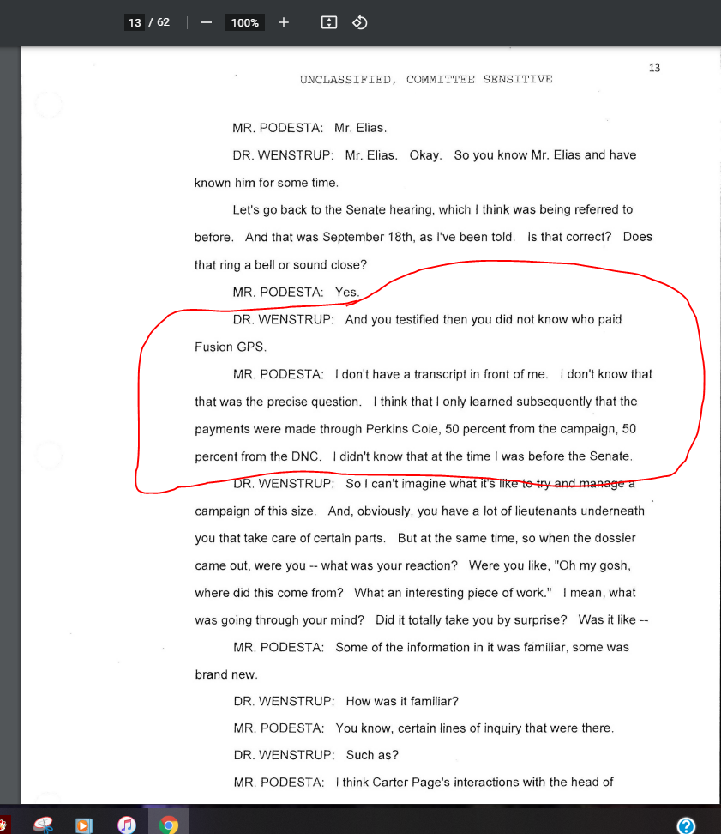
Task: Click the words 'Fusion GPS.'
Action: (231, 347)
